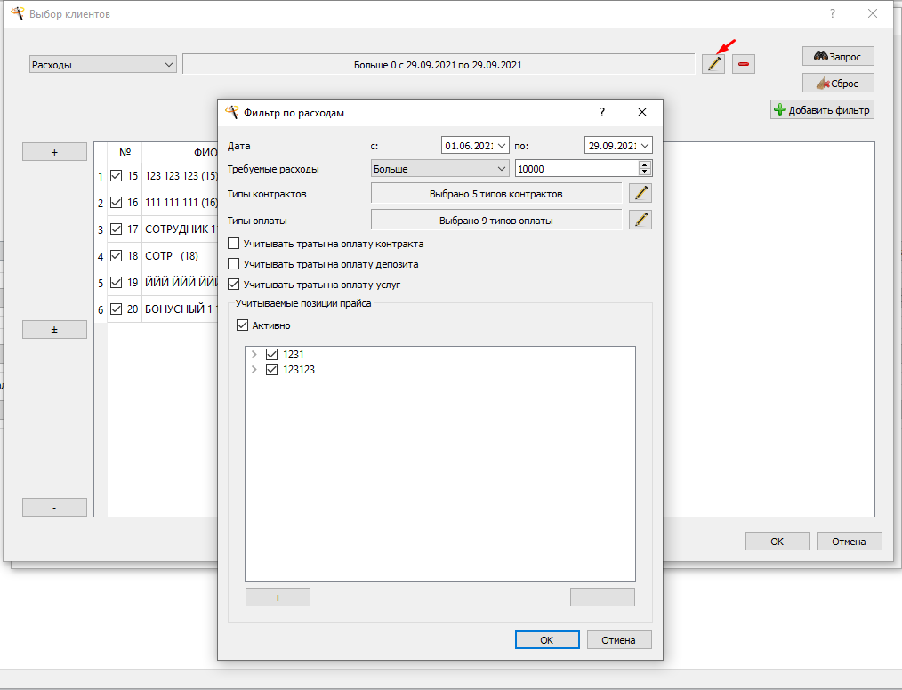Open the Больше comparison dropdown
Viewport: 902px width, 690px height.
coord(439,168)
